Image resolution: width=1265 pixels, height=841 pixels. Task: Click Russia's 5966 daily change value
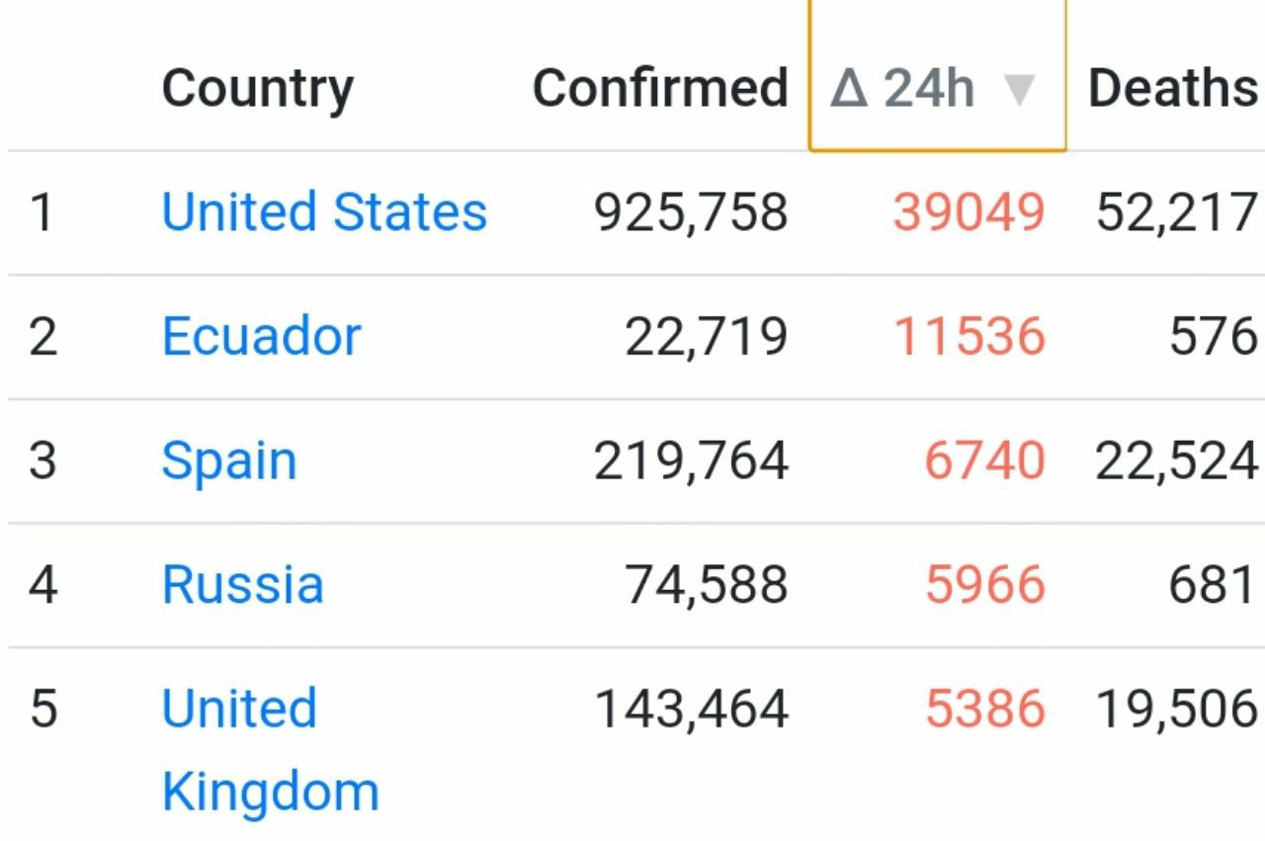point(985,584)
